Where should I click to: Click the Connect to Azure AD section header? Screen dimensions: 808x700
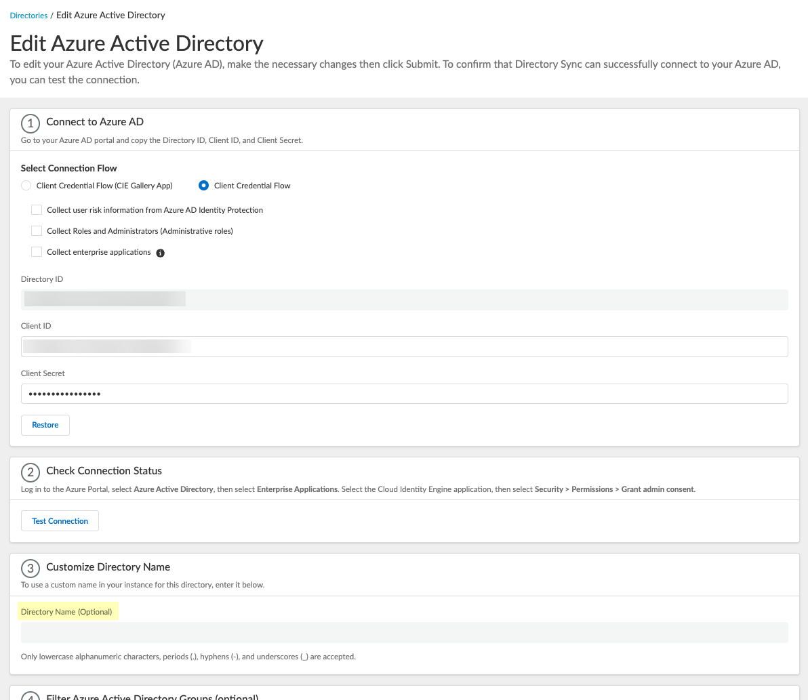point(95,122)
